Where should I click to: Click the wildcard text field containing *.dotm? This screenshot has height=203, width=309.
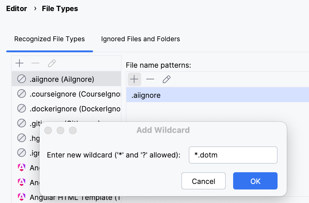click(x=233, y=155)
